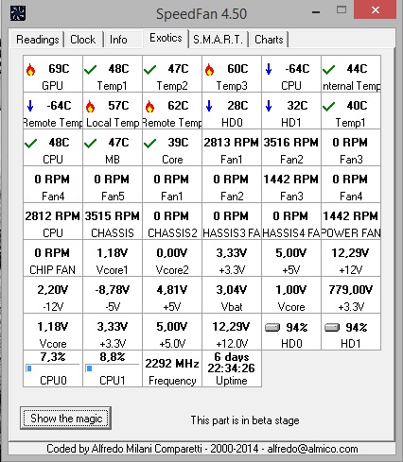Image resolution: width=403 pixels, height=462 pixels.
Task: Select the 1442 RPM Fan3 cell
Action: pos(291,184)
